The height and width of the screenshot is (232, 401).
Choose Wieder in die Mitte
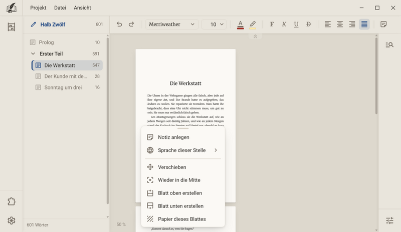coord(183,180)
